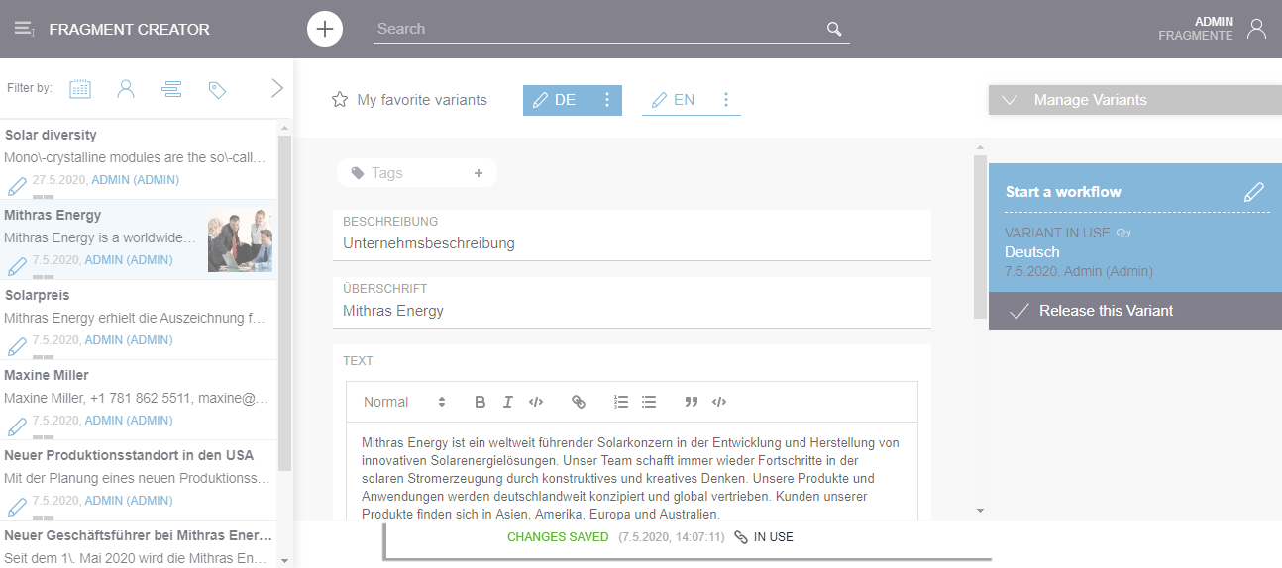Open the hamburger menu beside Fragment Creator
The height and width of the screenshot is (568, 1282).
point(25,29)
